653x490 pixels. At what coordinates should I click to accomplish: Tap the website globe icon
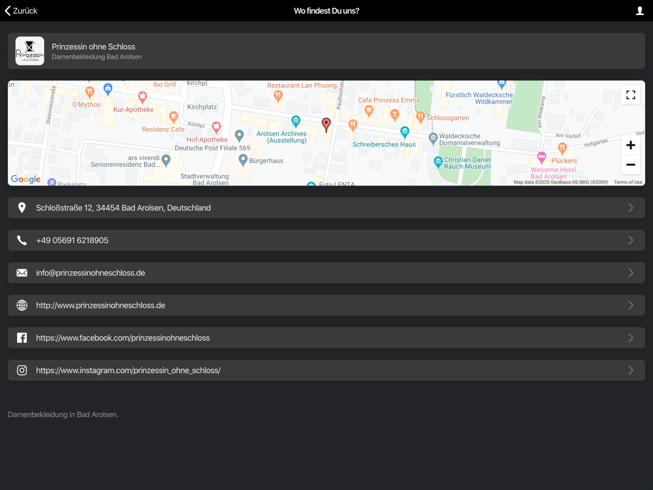[x=22, y=305]
